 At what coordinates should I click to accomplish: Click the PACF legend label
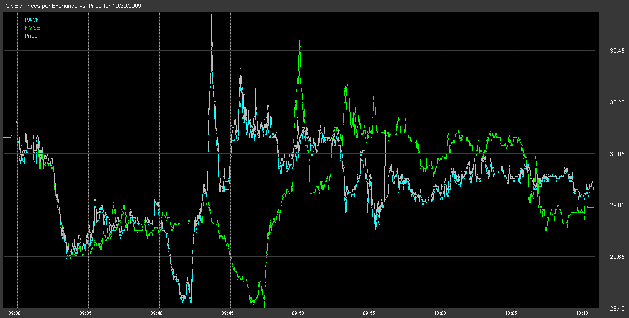[x=32, y=20]
